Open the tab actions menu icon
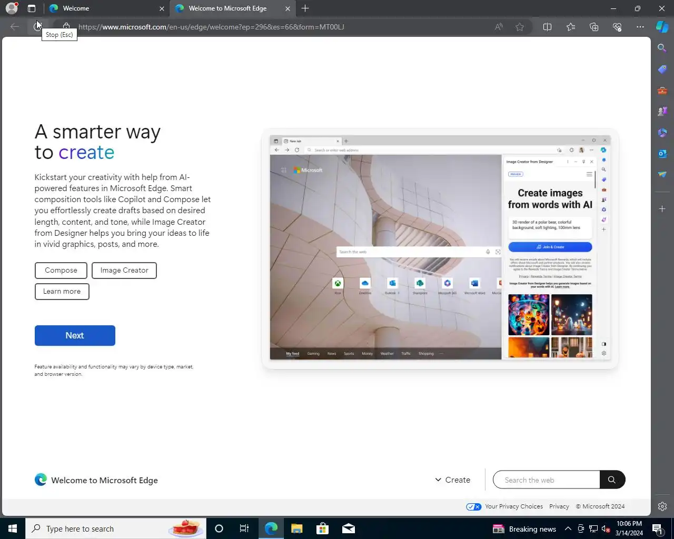 32,8
